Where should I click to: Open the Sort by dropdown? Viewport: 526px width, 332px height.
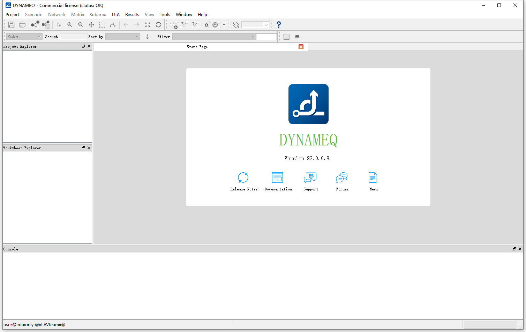122,37
